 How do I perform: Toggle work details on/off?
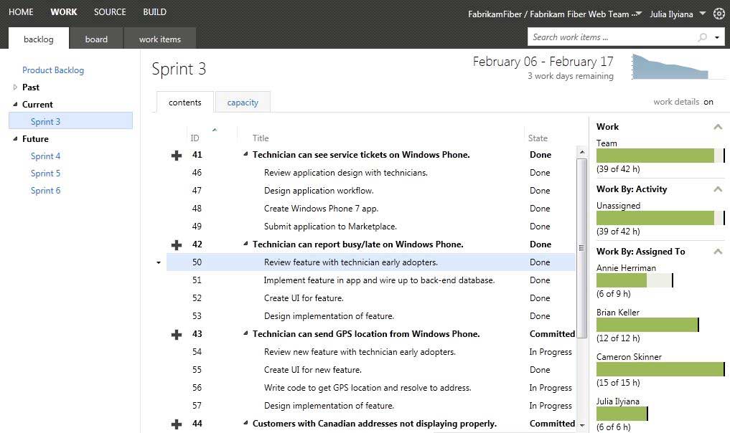click(708, 102)
